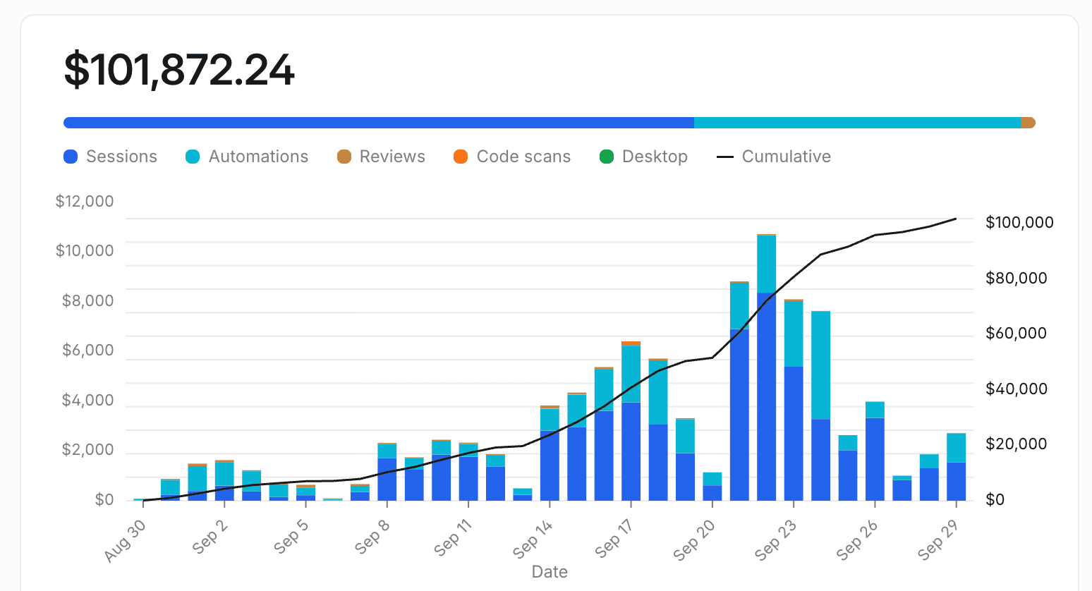Click the brown Reviews legend dot
1092x591 pixels.
[x=344, y=157]
